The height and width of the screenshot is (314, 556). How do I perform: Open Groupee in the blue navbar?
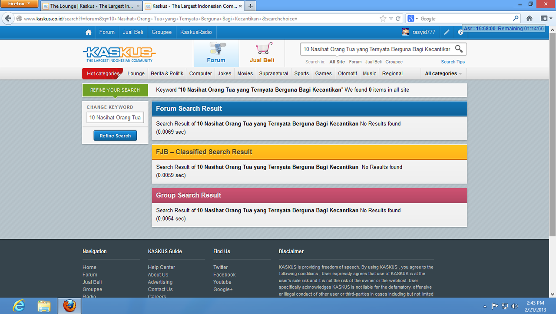point(162,32)
